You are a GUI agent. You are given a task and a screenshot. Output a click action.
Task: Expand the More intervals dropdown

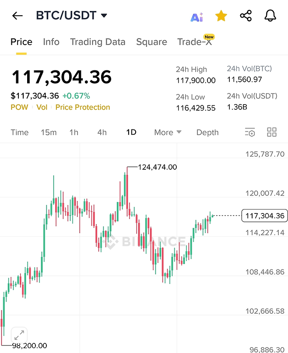168,133
